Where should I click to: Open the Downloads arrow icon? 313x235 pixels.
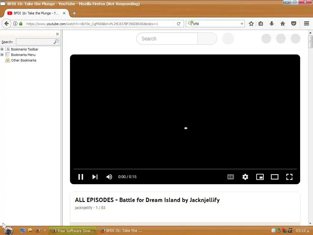pyautogui.click(x=271, y=24)
